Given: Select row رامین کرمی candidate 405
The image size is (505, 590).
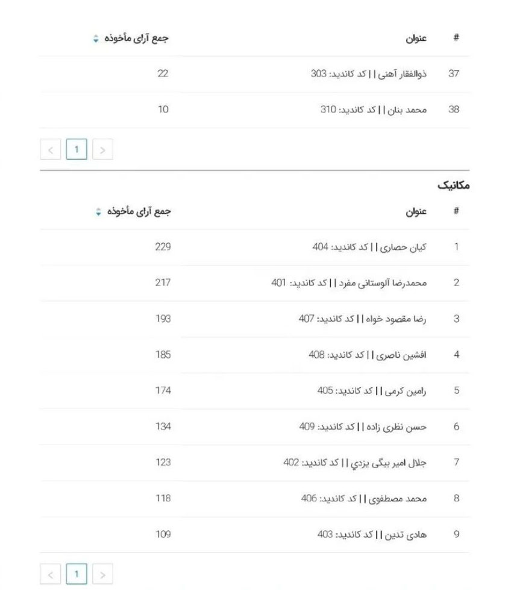Looking at the screenshot, I should [254, 391].
